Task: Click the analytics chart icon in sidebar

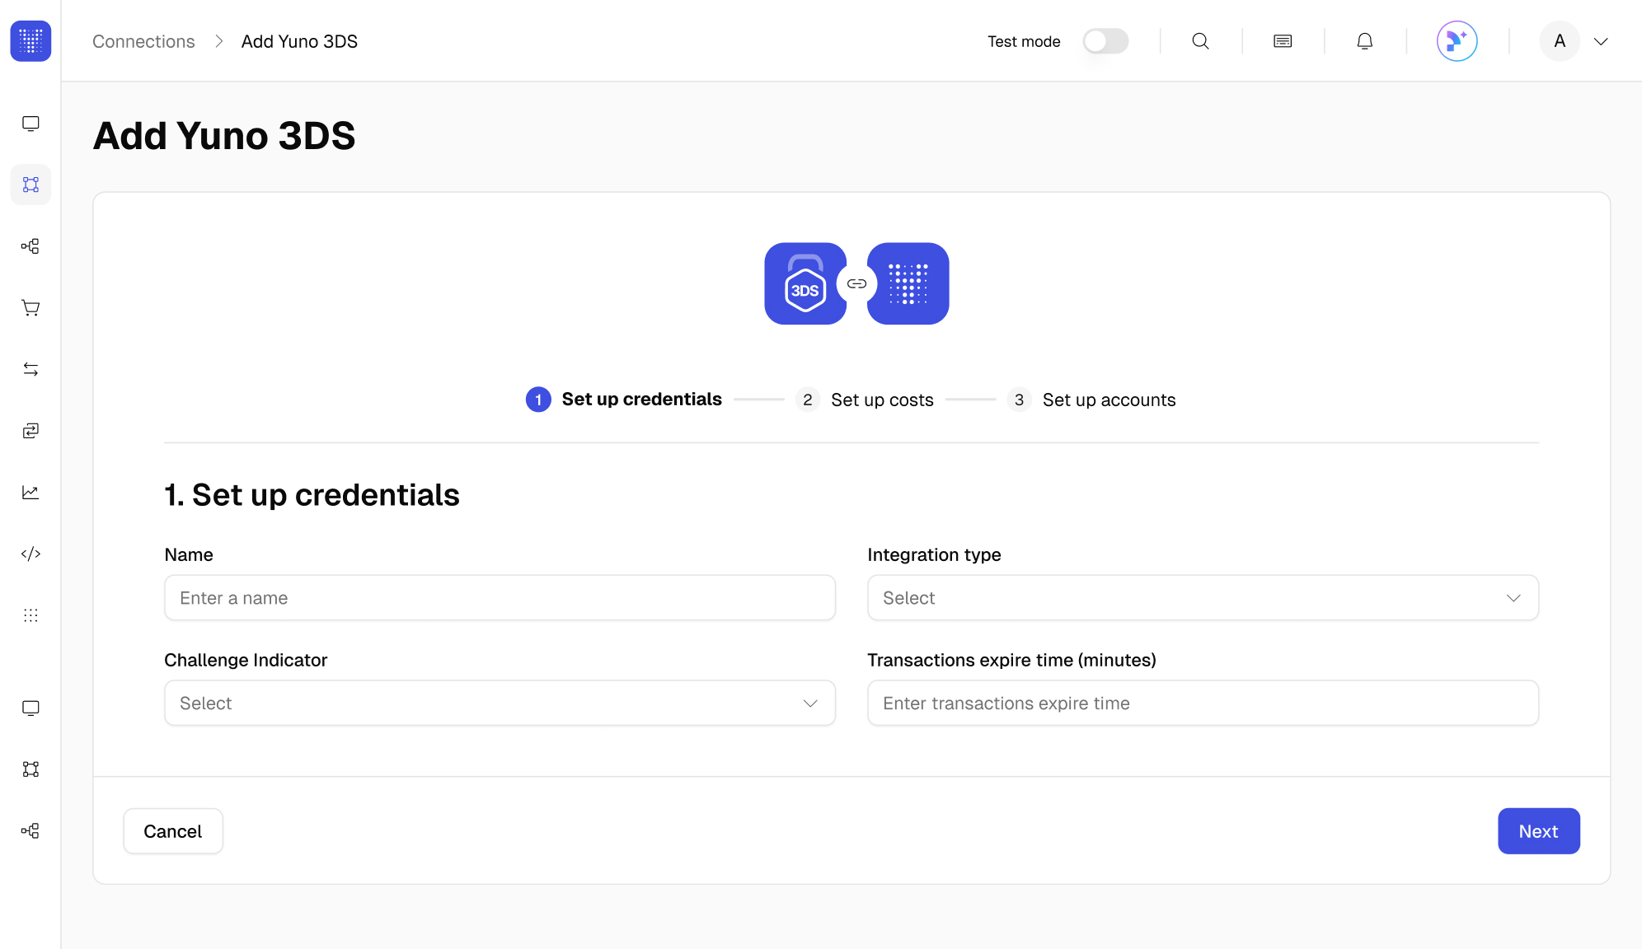Action: click(x=30, y=492)
